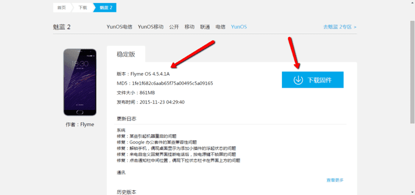Click the 通讯 changelog section label
415x195 pixels.
click(x=121, y=173)
